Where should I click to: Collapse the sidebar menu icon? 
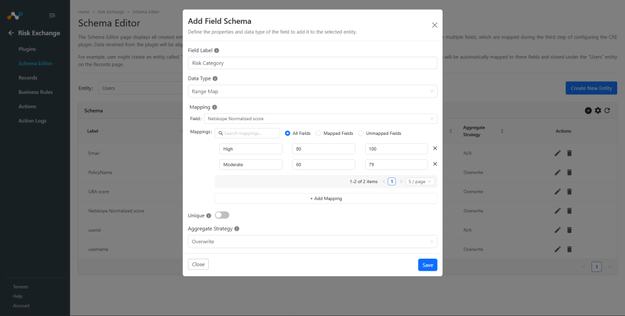click(52, 15)
